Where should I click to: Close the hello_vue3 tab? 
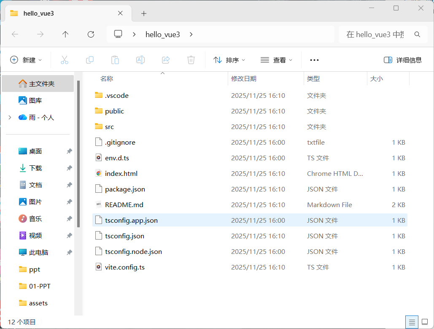(120, 13)
